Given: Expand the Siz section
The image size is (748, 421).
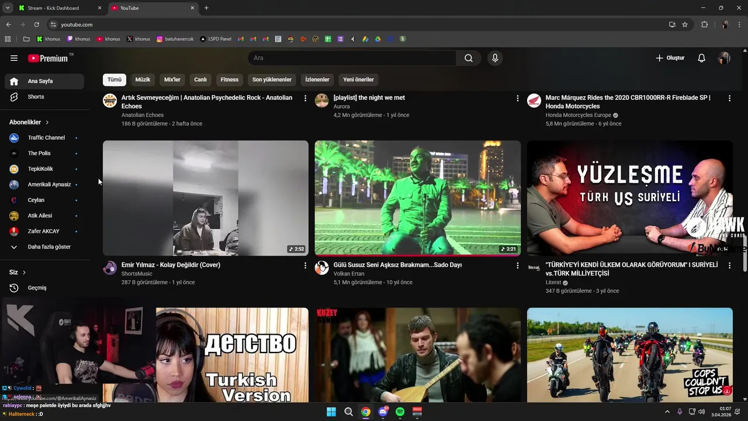Looking at the screenshot, I should coord(18,272).
